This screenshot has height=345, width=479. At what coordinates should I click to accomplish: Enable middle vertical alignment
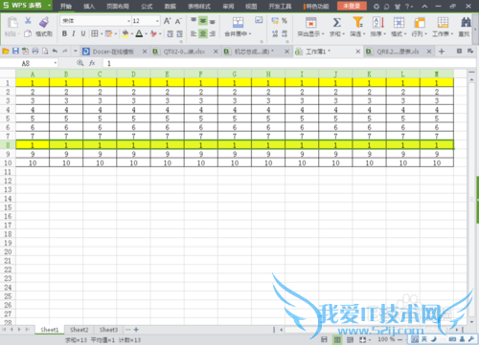203,21
